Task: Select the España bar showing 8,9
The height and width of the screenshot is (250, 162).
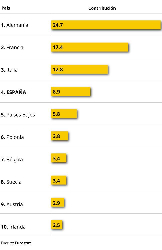Action: click(71, 92)
